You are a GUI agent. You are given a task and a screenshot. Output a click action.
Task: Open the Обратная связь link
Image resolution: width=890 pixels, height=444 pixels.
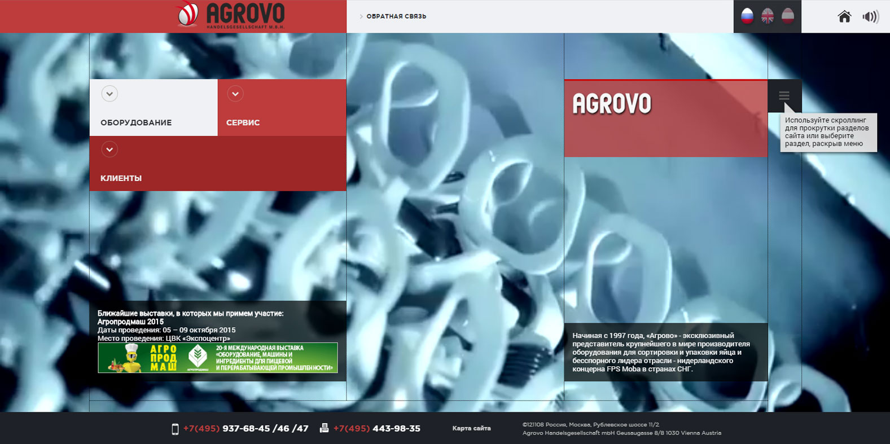(396, 16)
